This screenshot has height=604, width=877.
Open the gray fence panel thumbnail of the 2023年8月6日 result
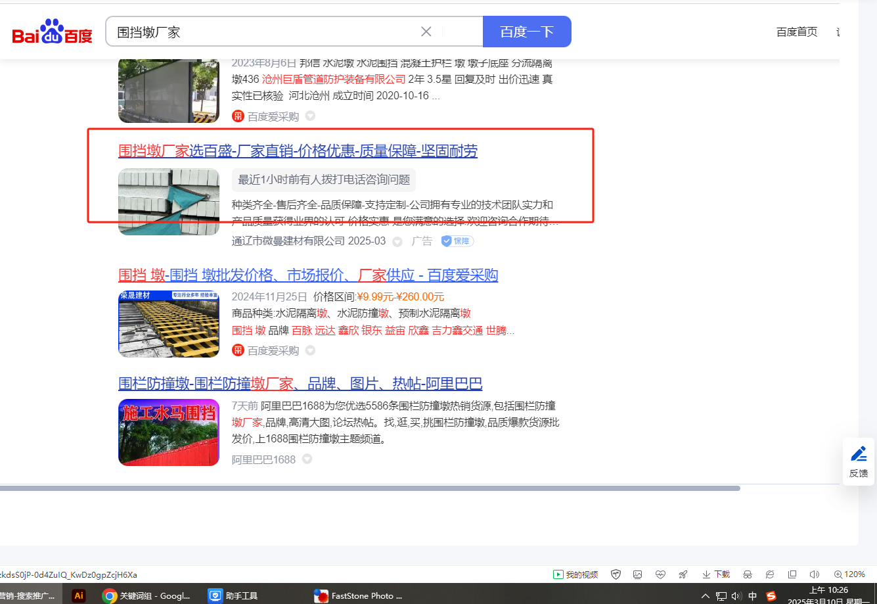(169, 91)
